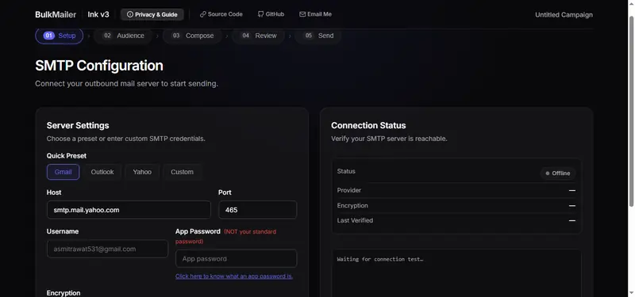Screen dimensions: 635x297
Task: Click the connection log text area
Action: pos(457,273)
